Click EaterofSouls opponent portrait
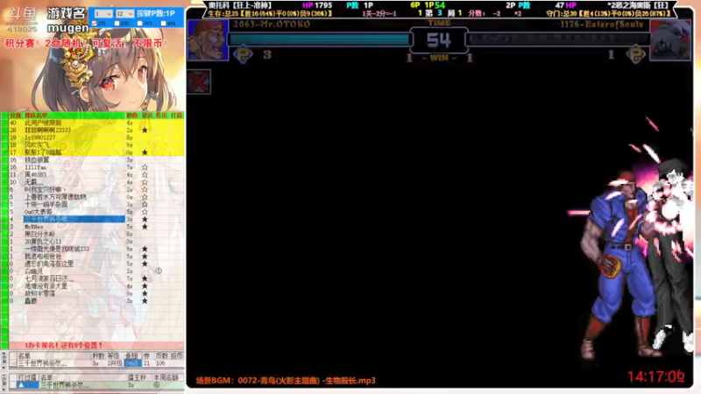The width and height of the screenshot is (701, 394). click(670, 40)
